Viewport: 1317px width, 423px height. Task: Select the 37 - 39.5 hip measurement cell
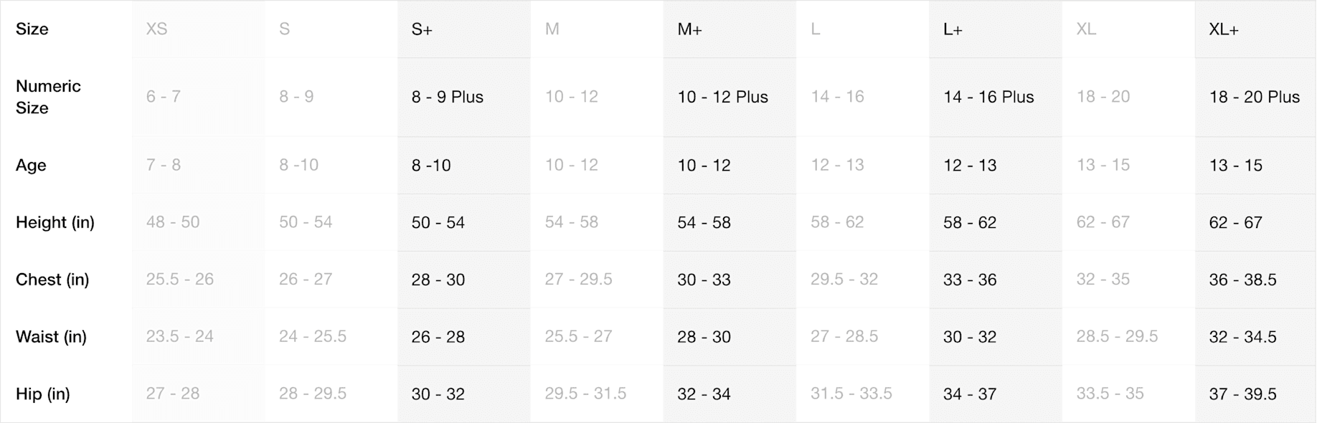[1243, 394]
